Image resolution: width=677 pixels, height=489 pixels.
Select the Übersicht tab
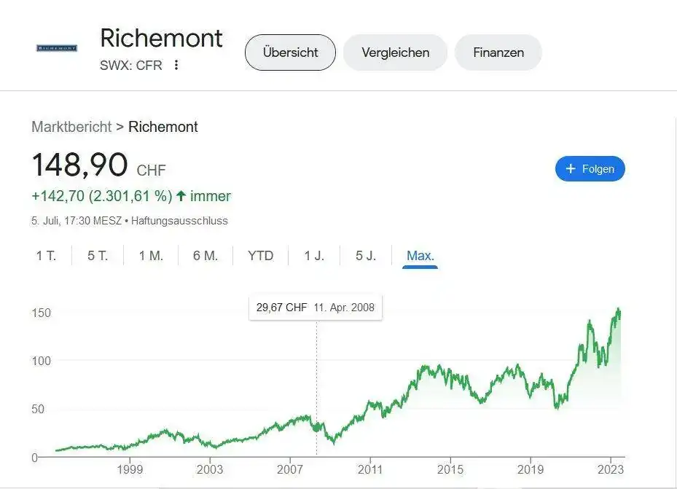pos(290,52)
